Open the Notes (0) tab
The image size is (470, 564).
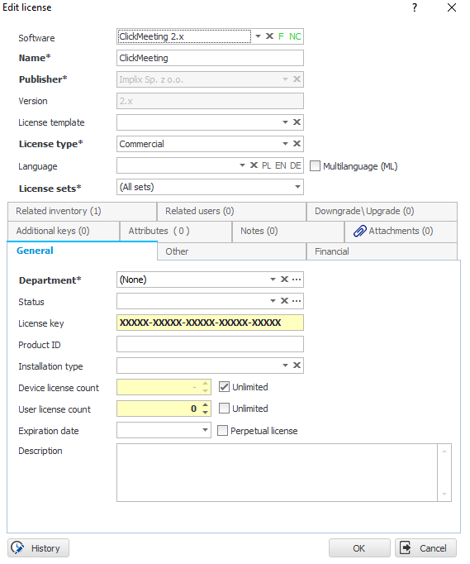tap(288, 231)
